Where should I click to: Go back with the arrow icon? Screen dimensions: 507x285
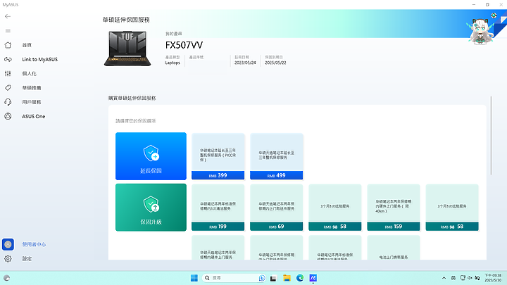click(x=8, y=16)
